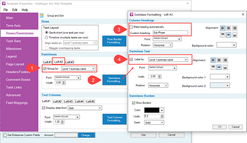Align column heading text left
The width and height of the screenshot is (247, 143).
(223, 28)
